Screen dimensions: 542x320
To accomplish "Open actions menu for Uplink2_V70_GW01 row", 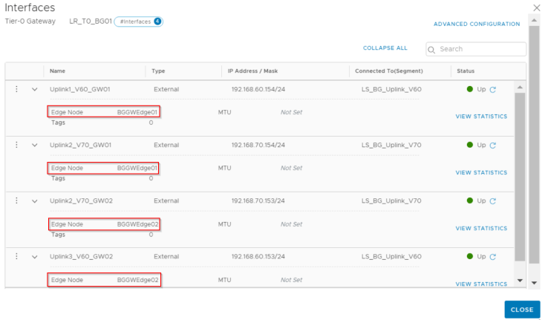I will pos(16,145).
